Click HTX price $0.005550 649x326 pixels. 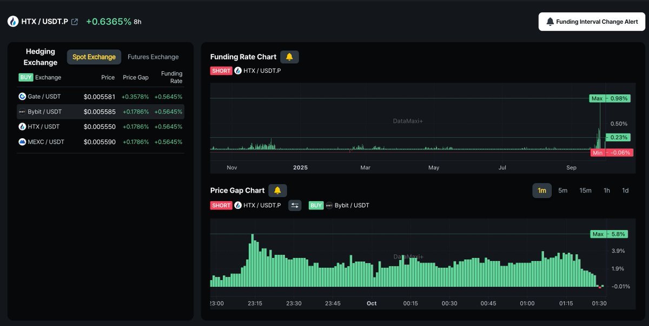[x=100, y=127]
